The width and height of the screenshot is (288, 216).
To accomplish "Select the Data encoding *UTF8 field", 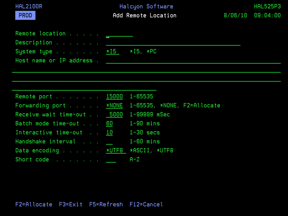I will tap(116, 151).
